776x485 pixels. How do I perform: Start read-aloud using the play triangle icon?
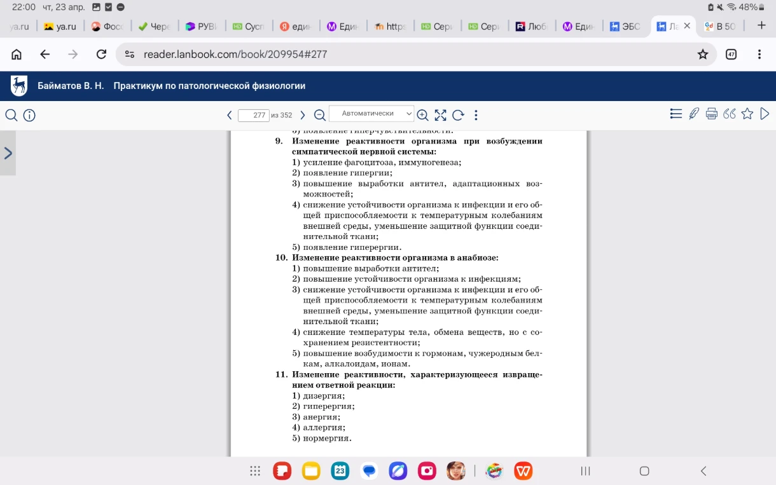(x=765, y=114)
